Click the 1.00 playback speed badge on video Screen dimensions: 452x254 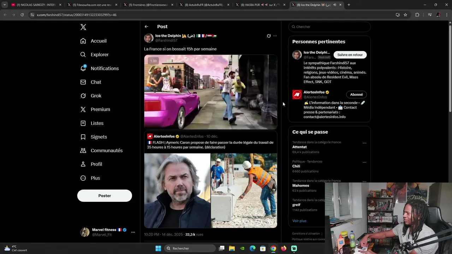(x=153, y=61)
